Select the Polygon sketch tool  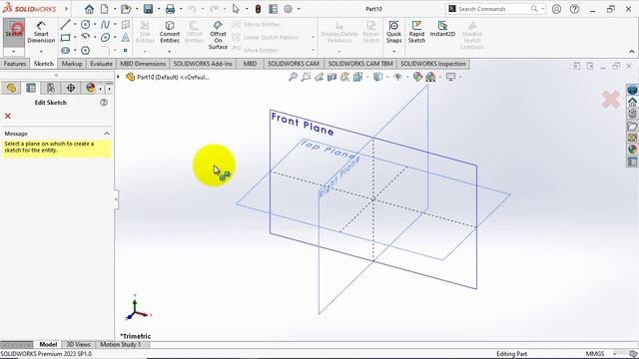coord(85,50)
